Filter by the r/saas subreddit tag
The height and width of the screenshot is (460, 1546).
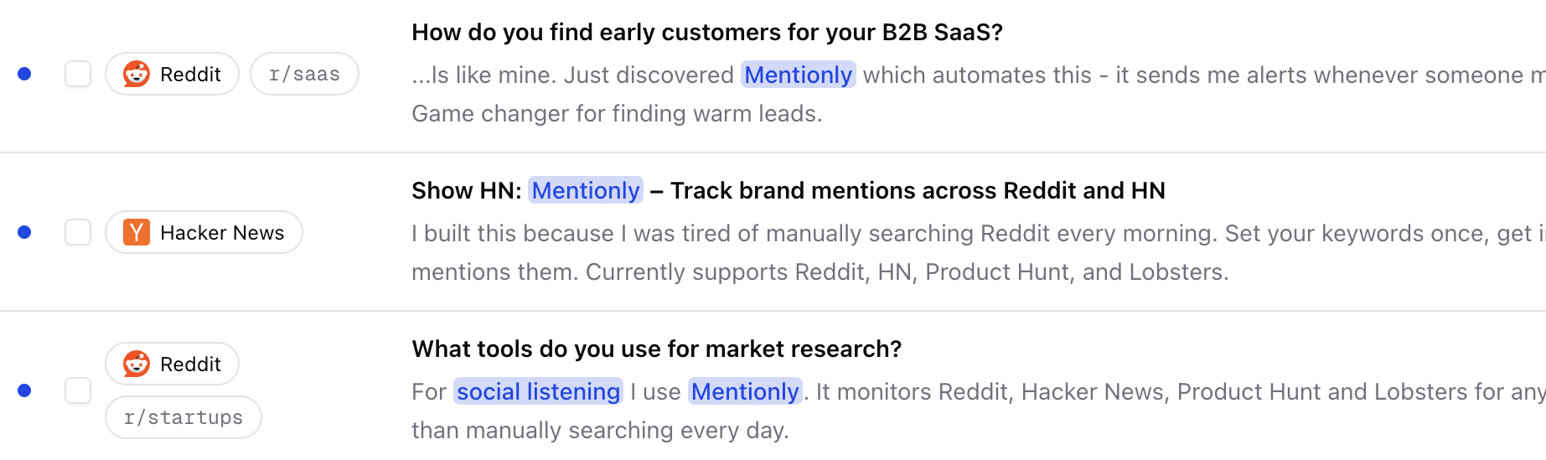point(304,74)
